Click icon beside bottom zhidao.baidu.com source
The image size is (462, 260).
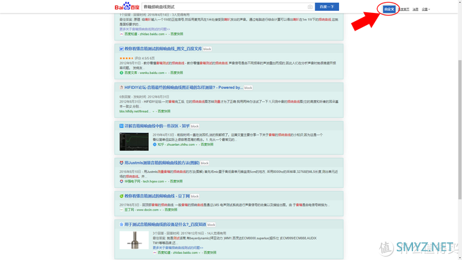(x=155, y=253)
